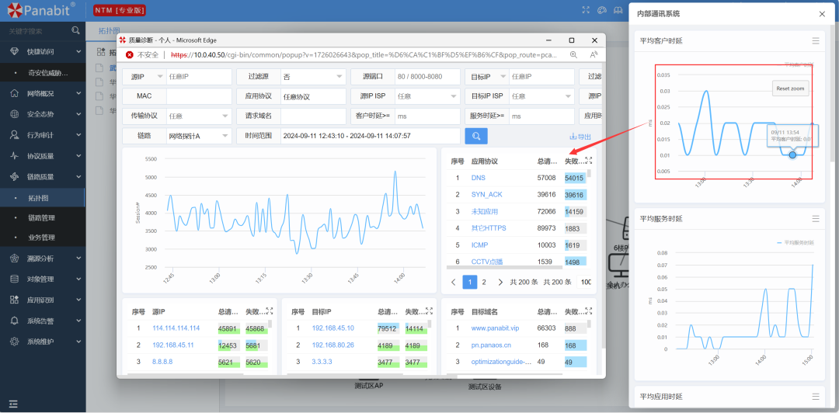The image size is (839, 413).
Task: Click the MAC input field
Action: (199, 96)
